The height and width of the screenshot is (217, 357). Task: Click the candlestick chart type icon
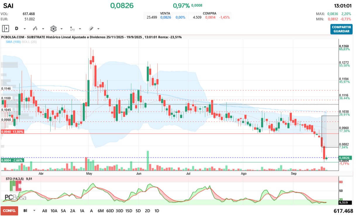coord(35,29)
